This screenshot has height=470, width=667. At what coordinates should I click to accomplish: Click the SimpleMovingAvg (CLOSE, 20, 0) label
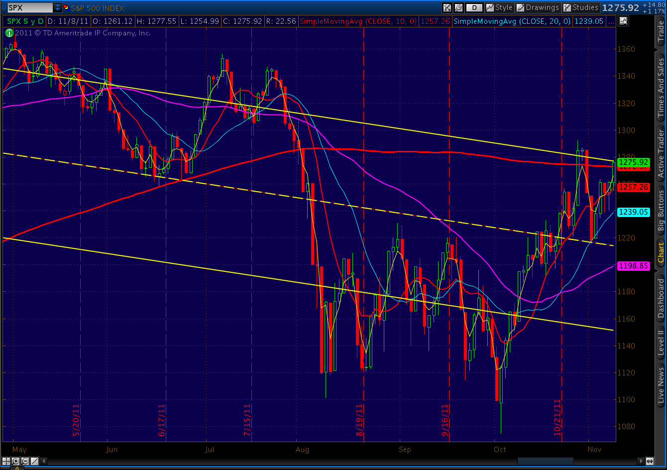(512, 21)
